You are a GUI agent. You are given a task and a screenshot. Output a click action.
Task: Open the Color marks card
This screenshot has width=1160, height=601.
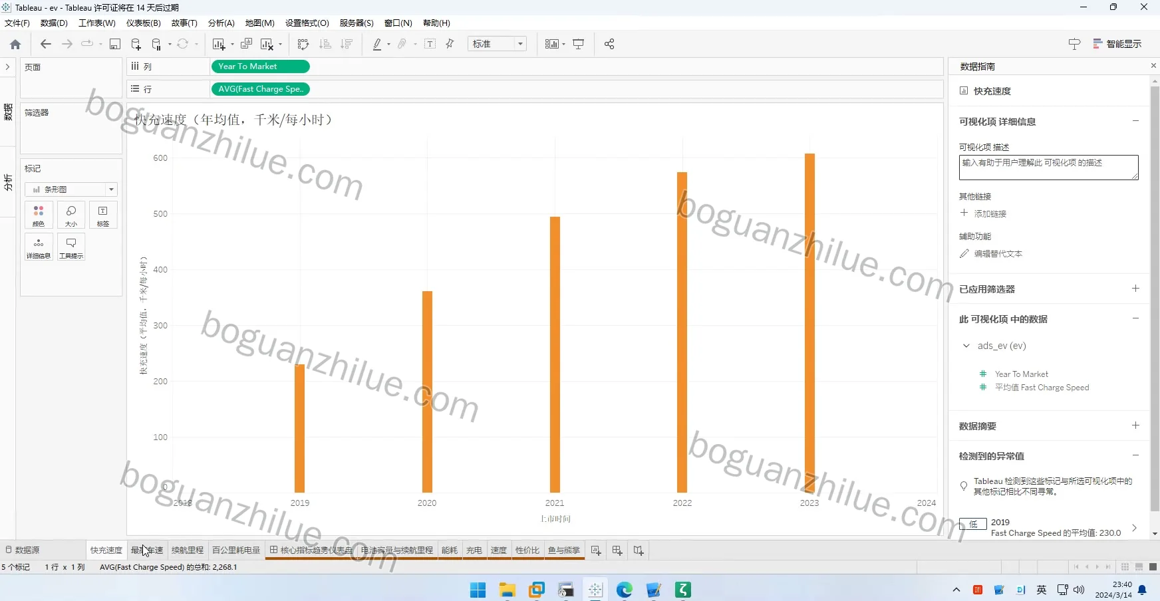click(x=39, y=215)
